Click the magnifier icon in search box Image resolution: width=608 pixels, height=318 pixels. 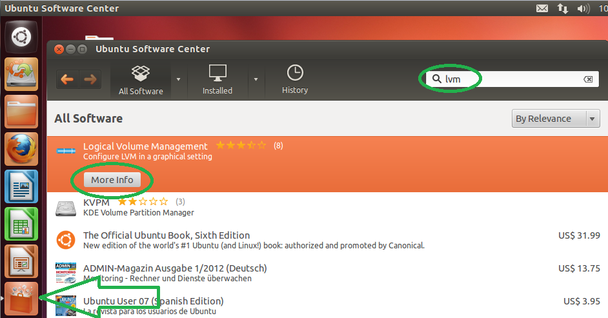[436, 79]
